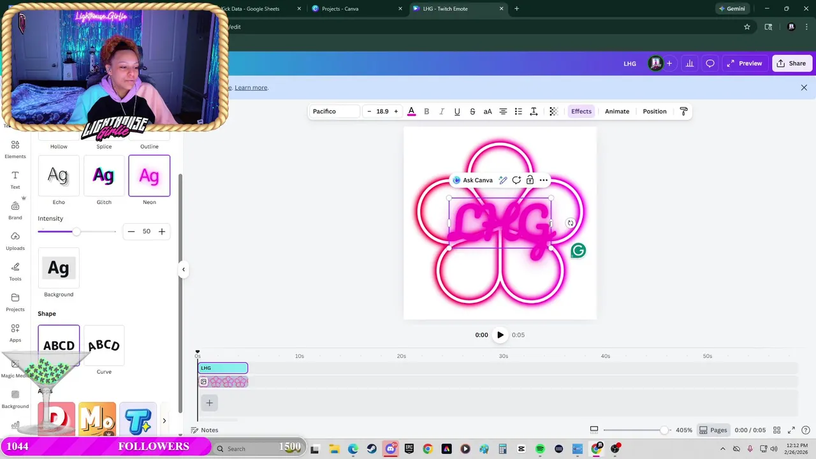Open the Pacifico font dropdown
The width and height of the screenshot is (816, 459).
tap(335, 112)
